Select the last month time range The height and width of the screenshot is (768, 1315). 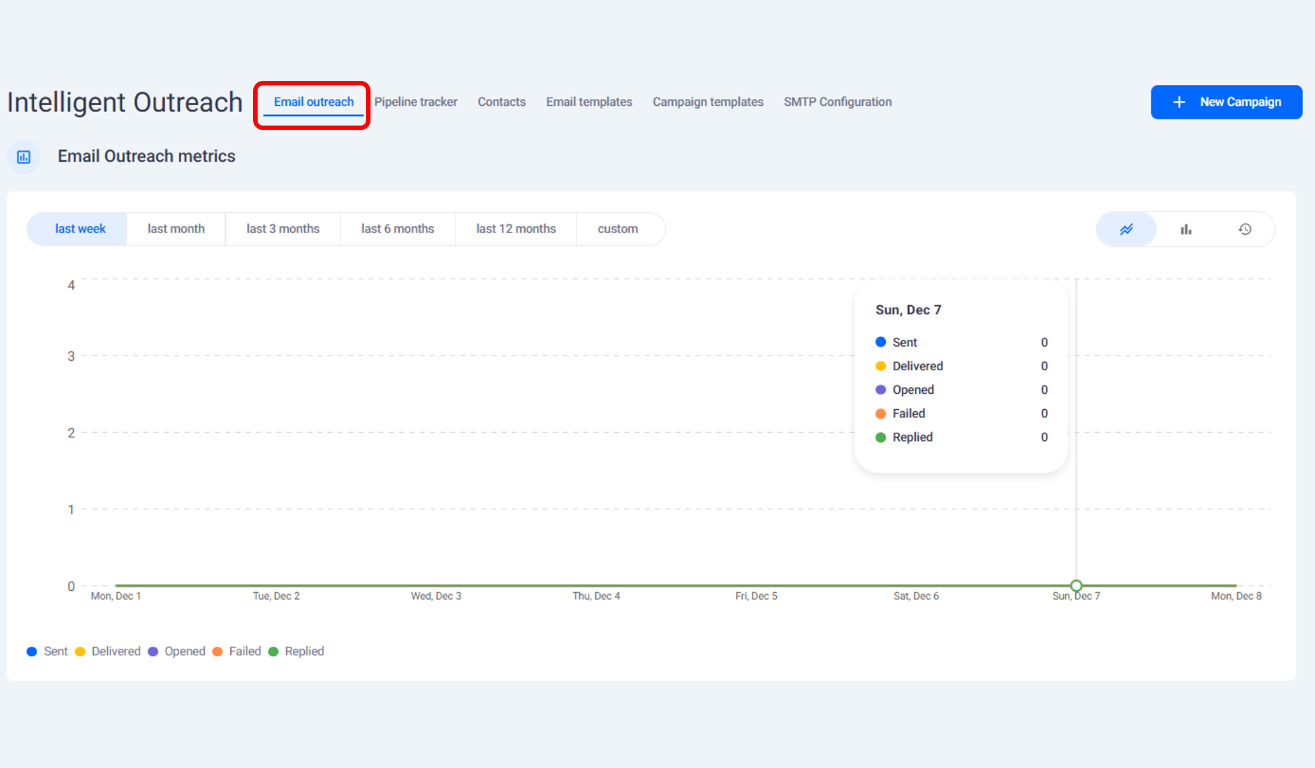176,229
